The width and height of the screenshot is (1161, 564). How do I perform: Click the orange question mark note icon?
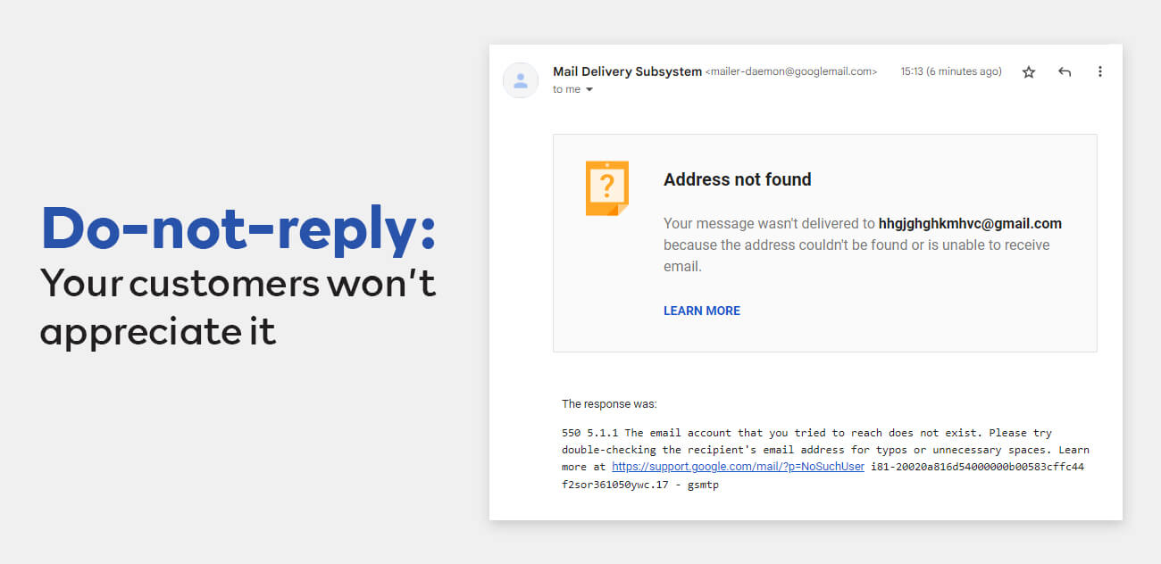point(607,188)
